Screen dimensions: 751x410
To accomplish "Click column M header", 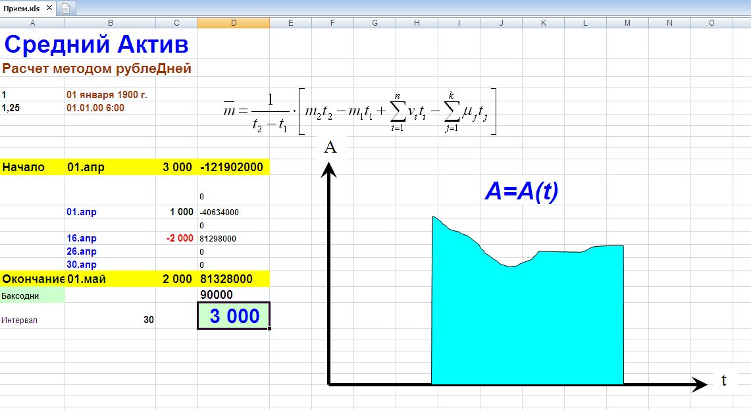I will 627,23.
